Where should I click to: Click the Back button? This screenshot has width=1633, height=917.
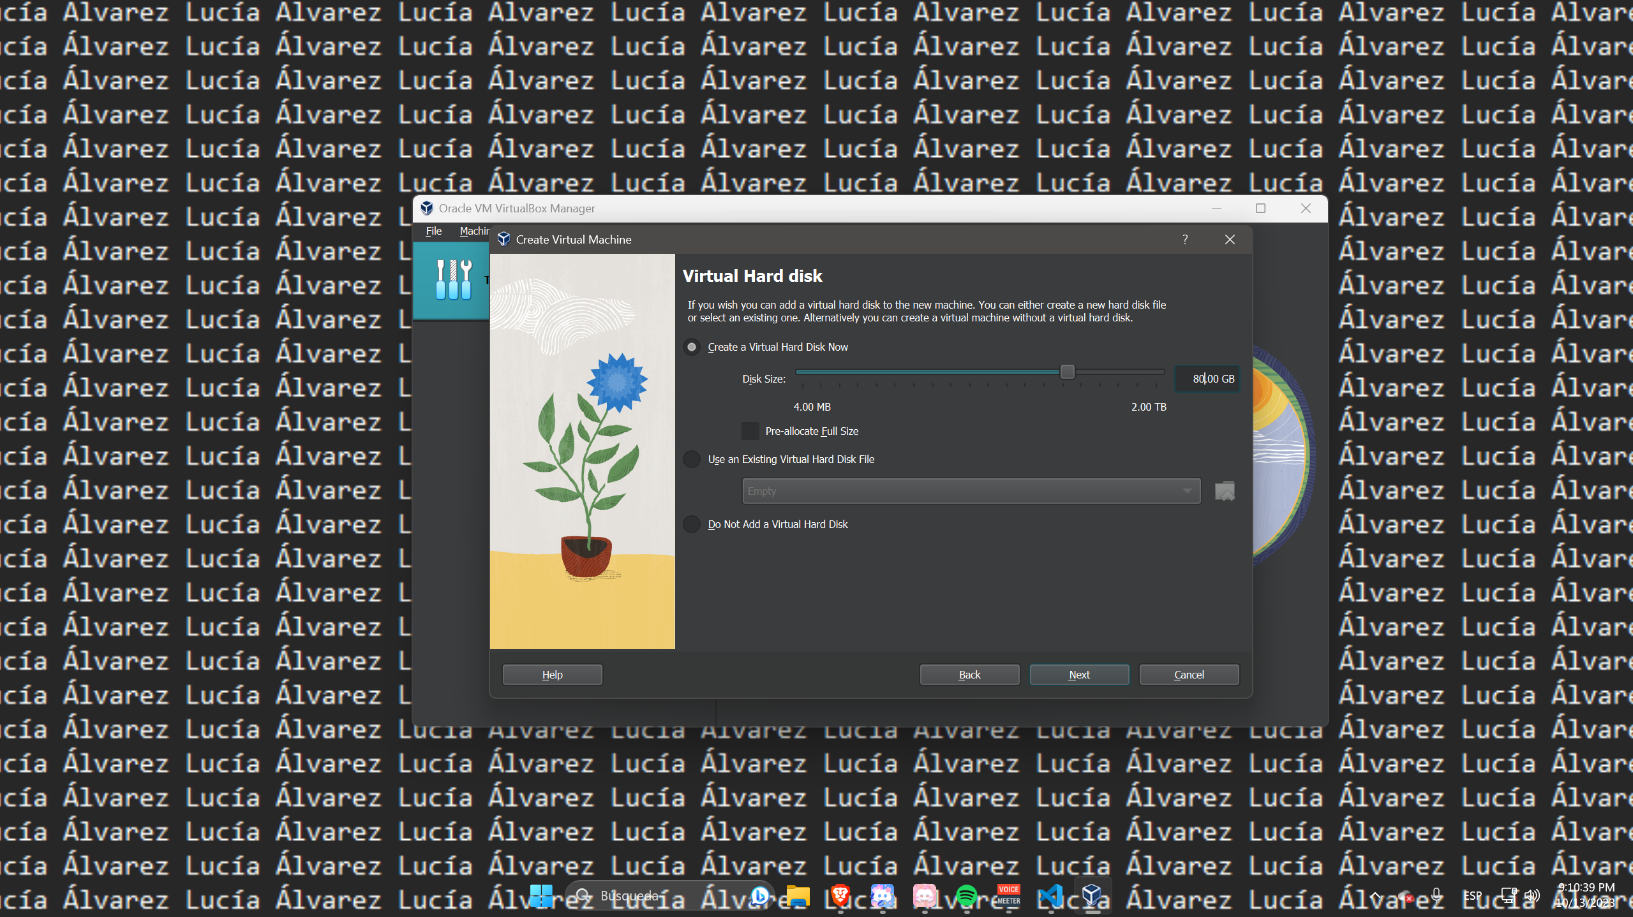pyautogui.click(x=969, y=675)
